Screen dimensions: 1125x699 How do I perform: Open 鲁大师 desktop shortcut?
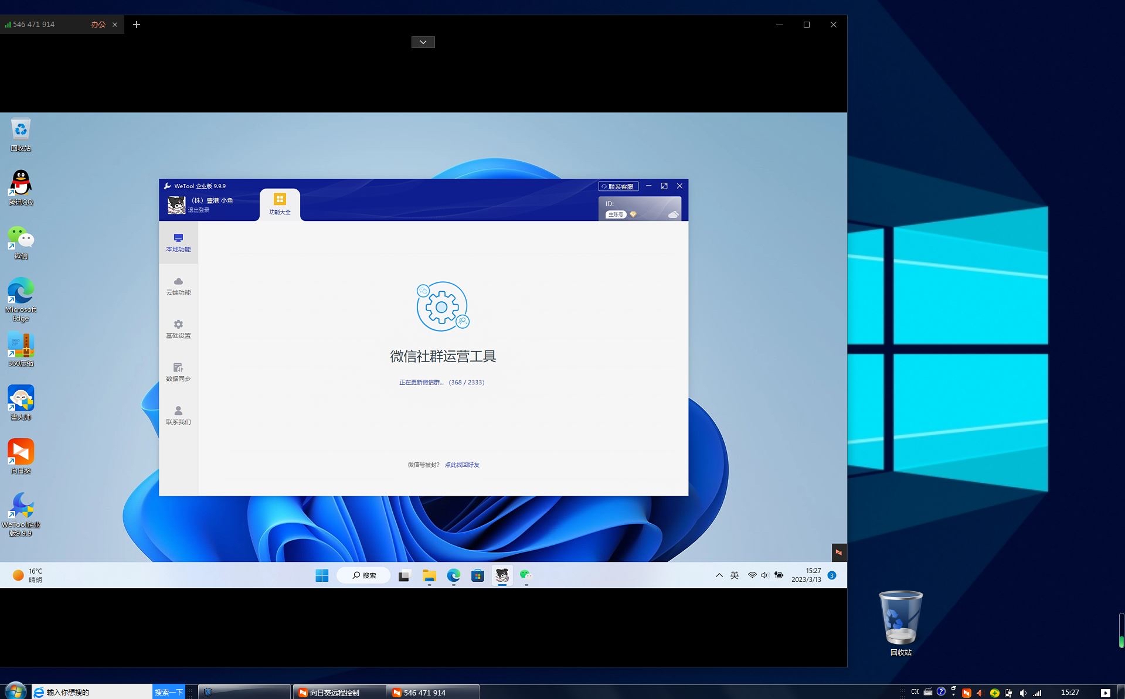21,403
